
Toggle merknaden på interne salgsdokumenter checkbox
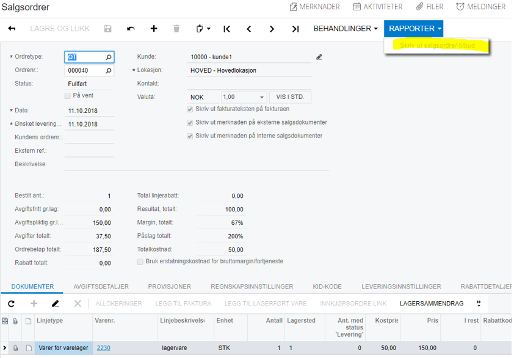[x=190, y=136]
